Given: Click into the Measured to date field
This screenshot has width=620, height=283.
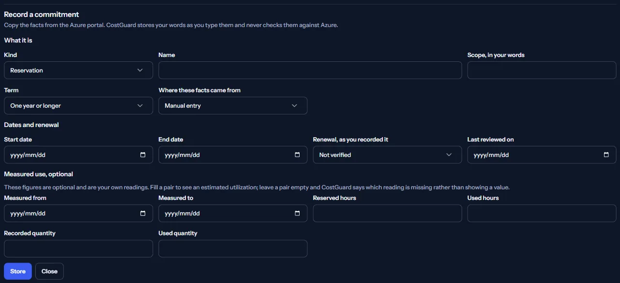Looking at the screenshot, I should pos(233,213).
